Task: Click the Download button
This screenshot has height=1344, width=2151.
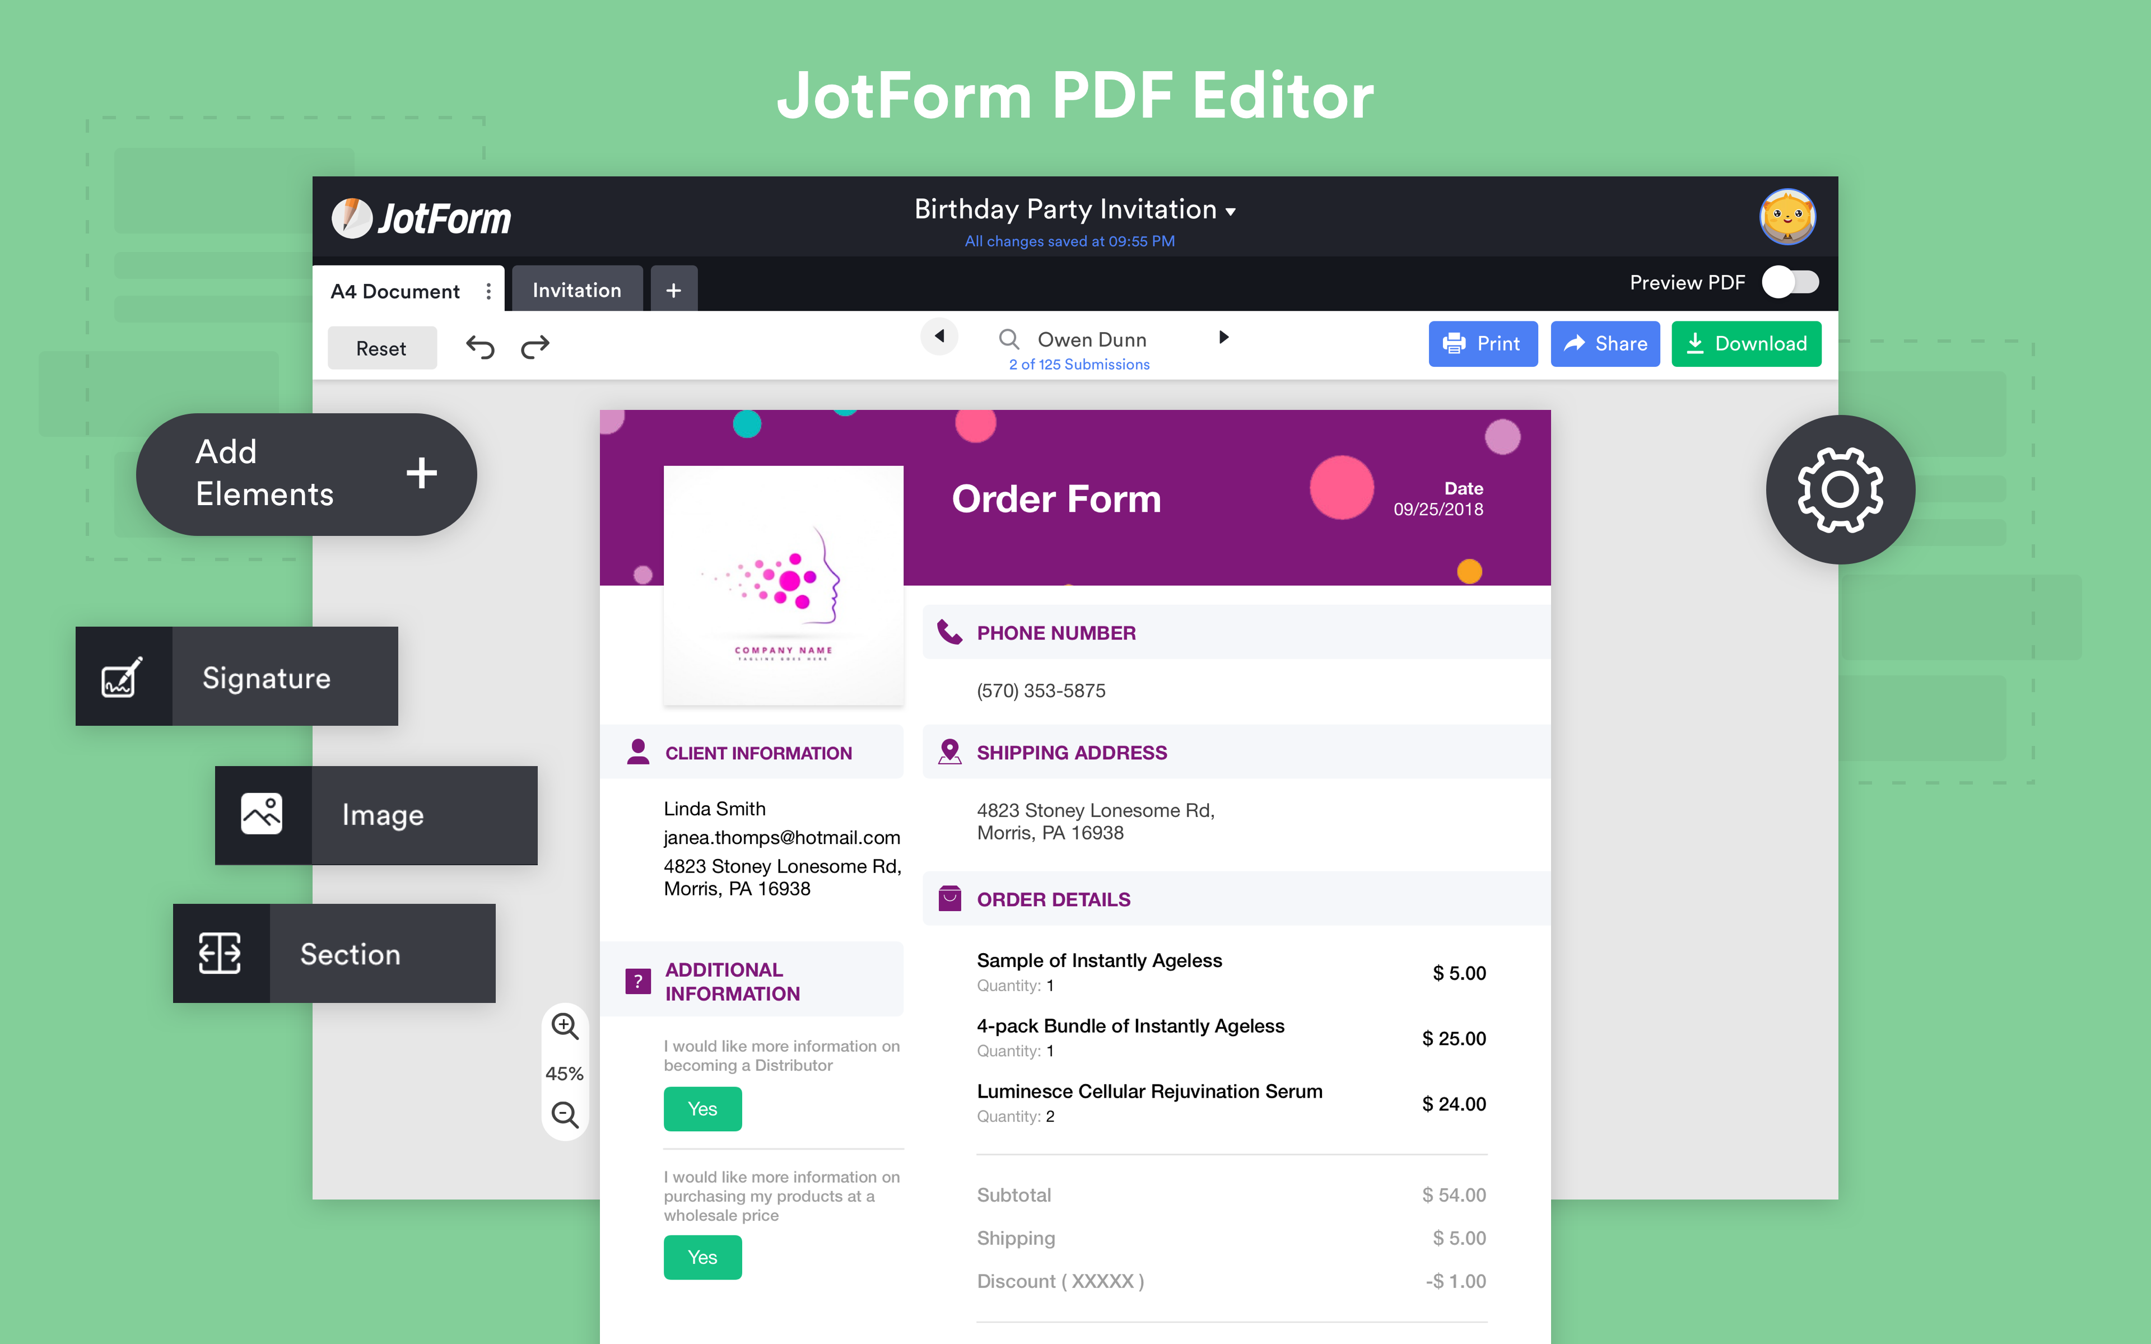Action: pyautogui.click(x=1745, y=343)
